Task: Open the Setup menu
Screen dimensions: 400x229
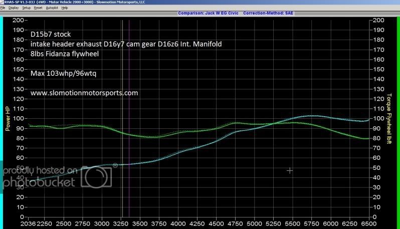Action: (x=26, y=9)
